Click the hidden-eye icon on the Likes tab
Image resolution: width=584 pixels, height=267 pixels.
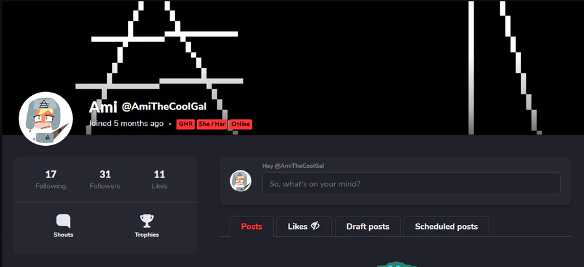(x=315, y=226)
